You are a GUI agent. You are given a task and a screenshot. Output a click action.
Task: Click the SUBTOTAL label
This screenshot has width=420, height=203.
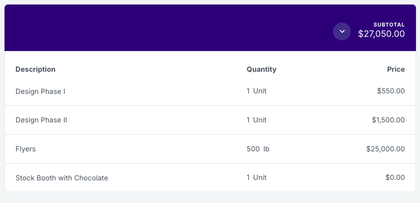pos(389,25)
